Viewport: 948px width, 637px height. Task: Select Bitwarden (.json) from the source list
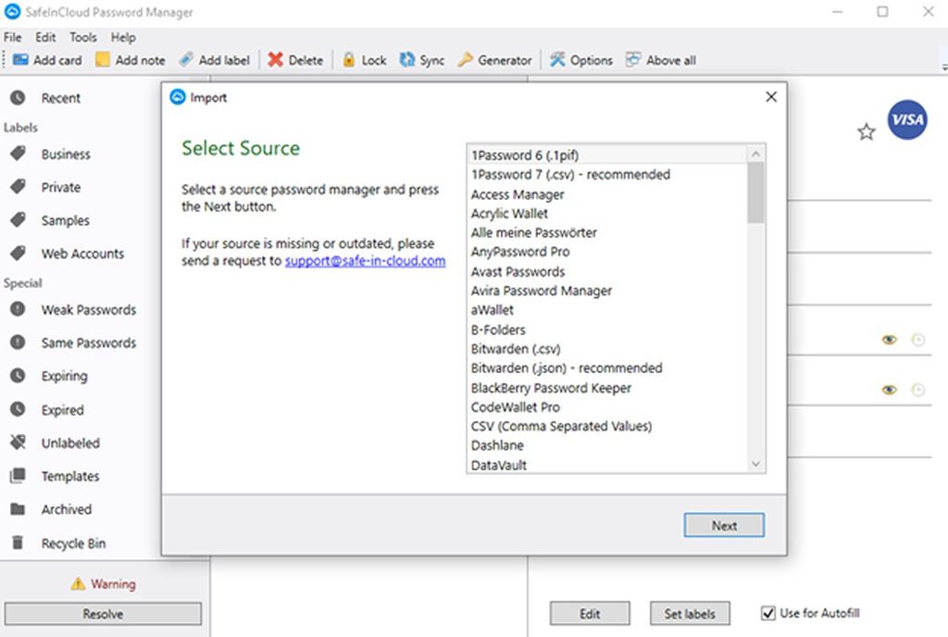coord(566,368)
